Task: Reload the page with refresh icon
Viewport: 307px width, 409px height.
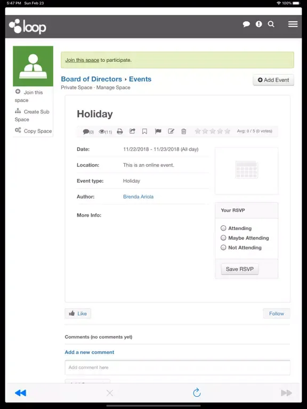Action: [x=197, y=392]
